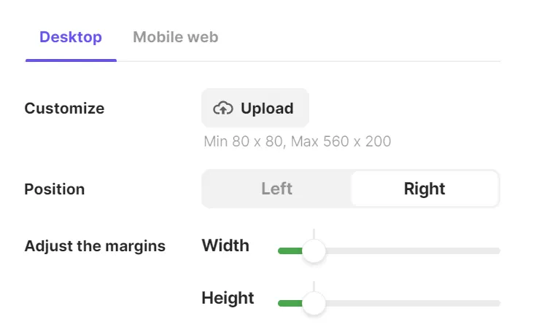This screenshot has width=539, height=335.
Task: Click the tick mark above Width slider
Action: click(x=314, y=233)
